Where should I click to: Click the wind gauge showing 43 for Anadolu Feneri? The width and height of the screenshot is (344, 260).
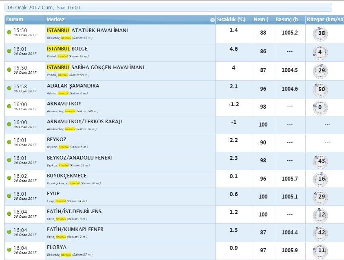click(x=320, y=162)
